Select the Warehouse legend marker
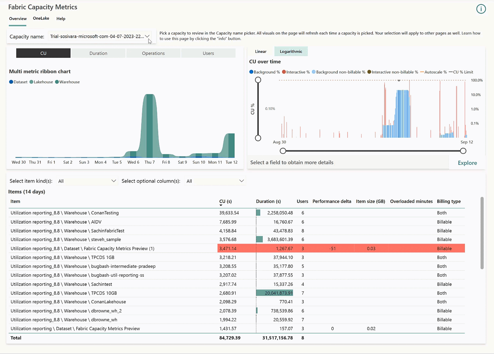The width and height of the screenshot is (494, 354). click(x=57, y=82)
